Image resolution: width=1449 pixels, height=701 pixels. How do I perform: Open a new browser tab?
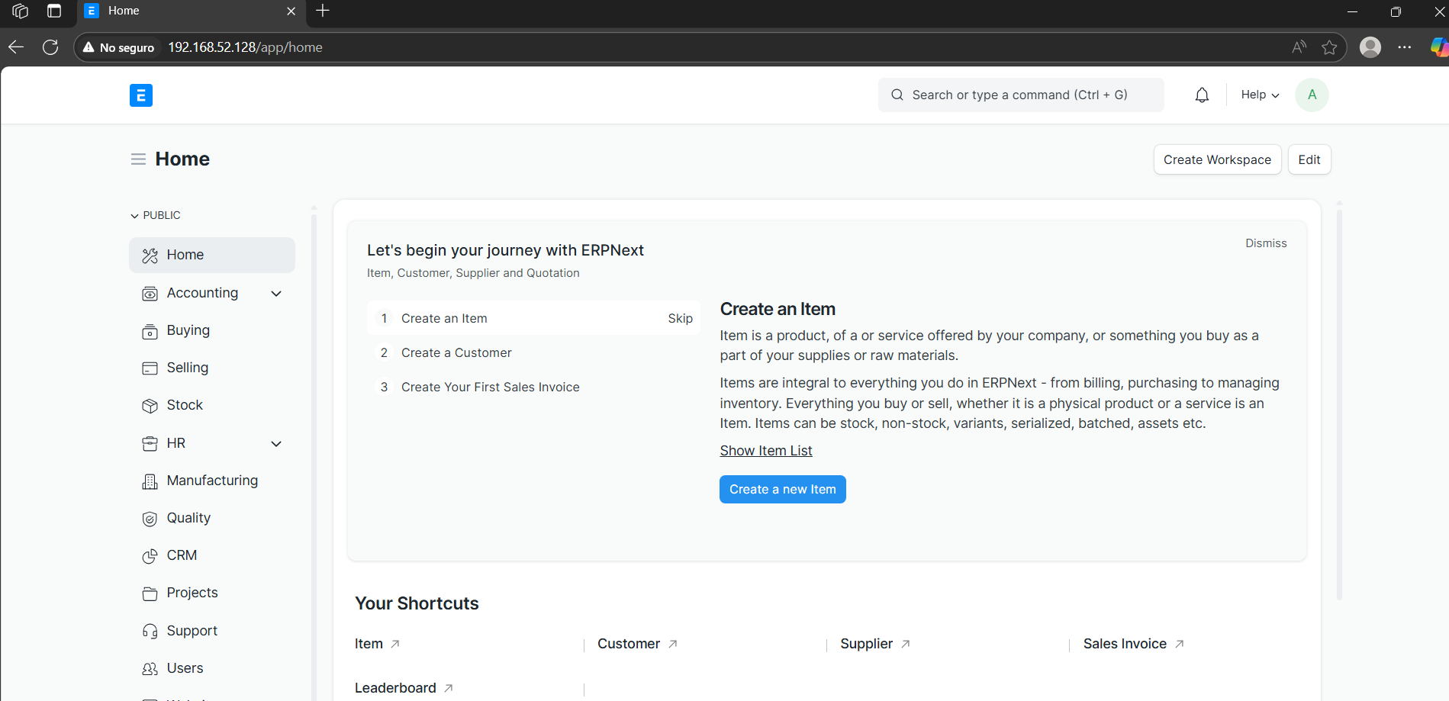[x=323, y=11]
